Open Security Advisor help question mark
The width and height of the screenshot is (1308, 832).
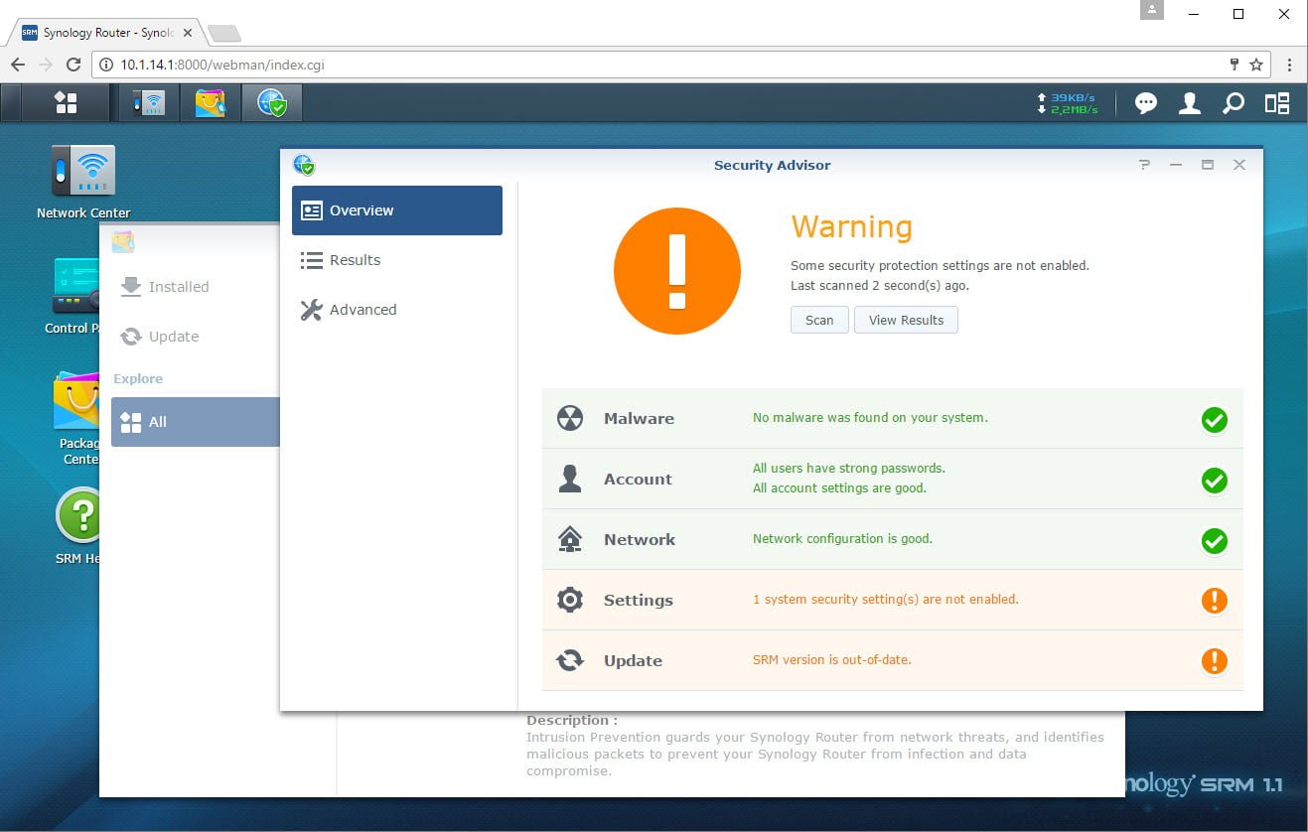click(1144, 165)
